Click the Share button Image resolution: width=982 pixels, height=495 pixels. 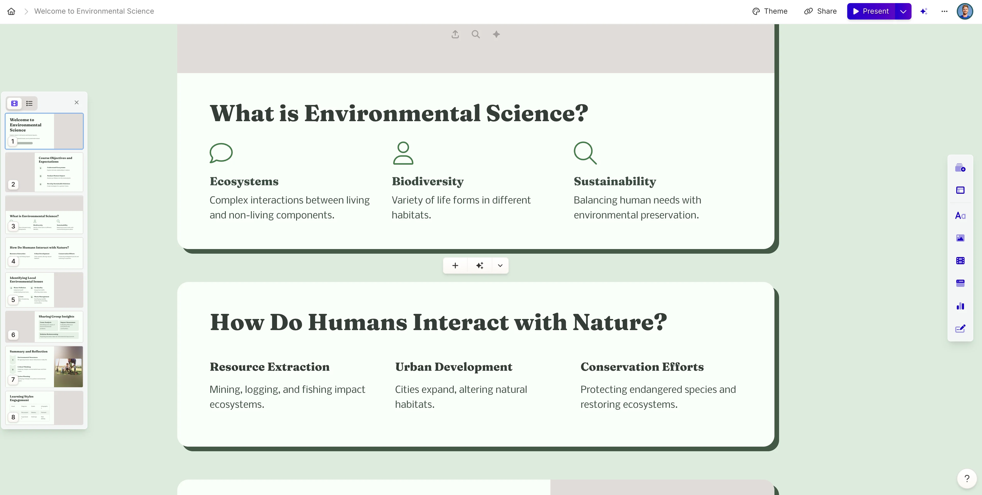(820, 11)
